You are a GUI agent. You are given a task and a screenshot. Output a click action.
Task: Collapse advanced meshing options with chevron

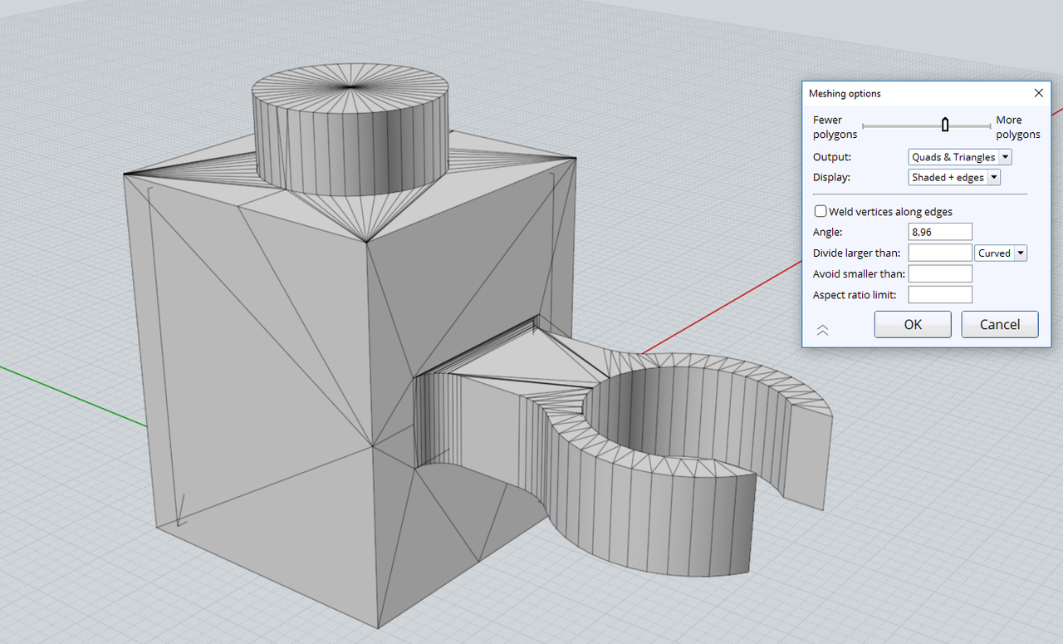(x=822, y=330)
